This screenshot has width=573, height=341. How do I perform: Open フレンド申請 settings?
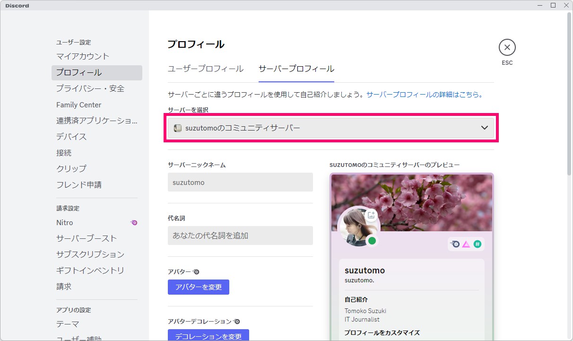point(97,184)
